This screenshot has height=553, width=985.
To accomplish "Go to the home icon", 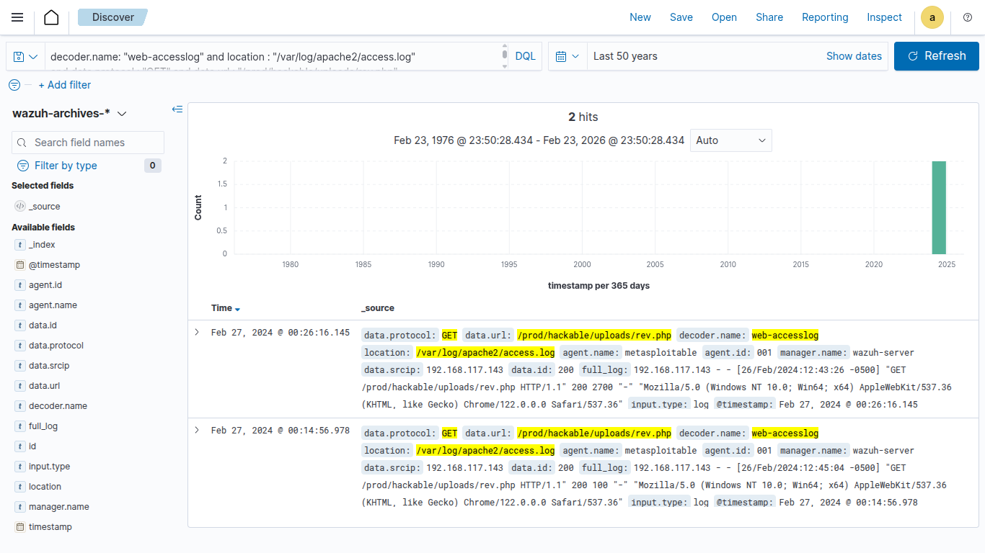I will point(51,17).
